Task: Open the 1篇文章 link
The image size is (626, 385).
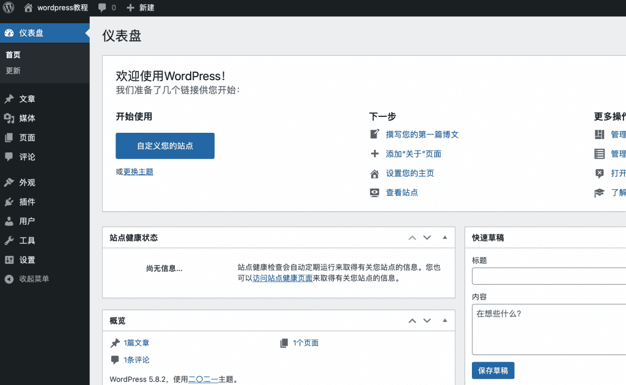Action: (x=136, y=343)
